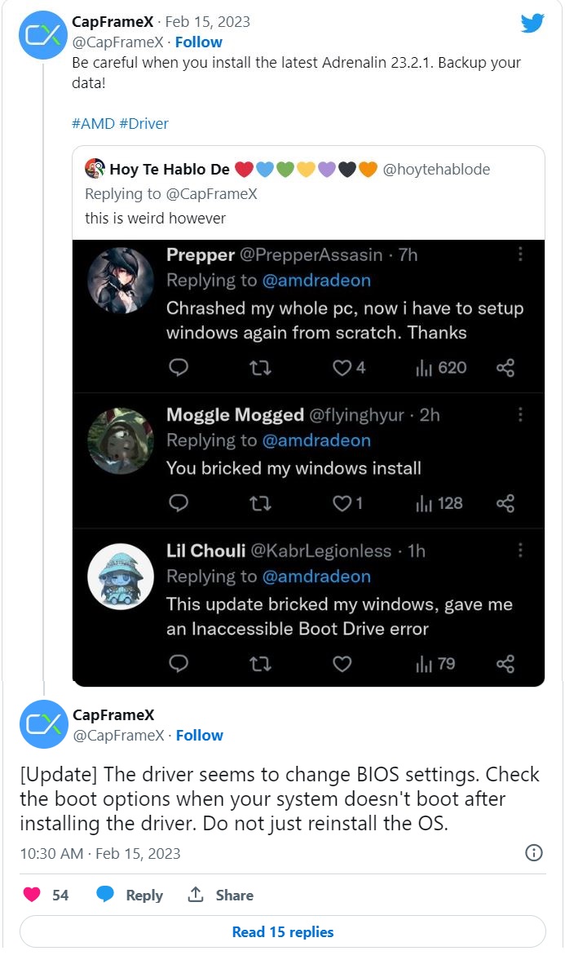Viewport: 565px width, 973px height.
Task: Click the first Follow link beside @CapFrameX
Action: pyautogui.click(x=198, y=42)
